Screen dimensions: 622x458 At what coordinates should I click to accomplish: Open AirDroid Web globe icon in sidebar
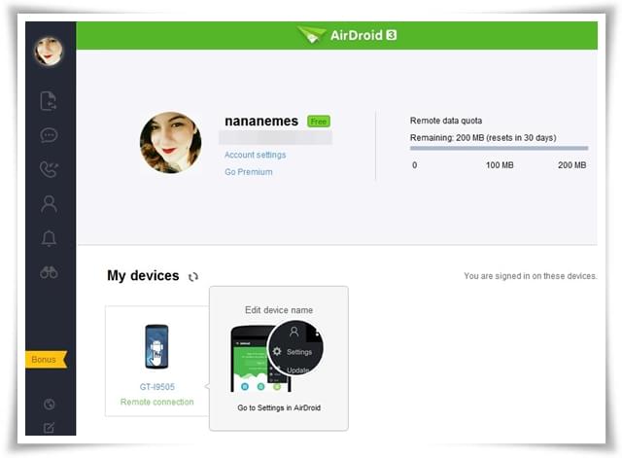50,404
